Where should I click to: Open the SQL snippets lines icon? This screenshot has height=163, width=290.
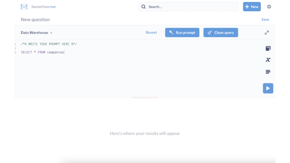coord(268,72)
